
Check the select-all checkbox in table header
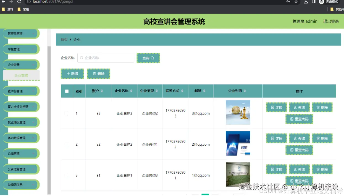coord(67,91)
